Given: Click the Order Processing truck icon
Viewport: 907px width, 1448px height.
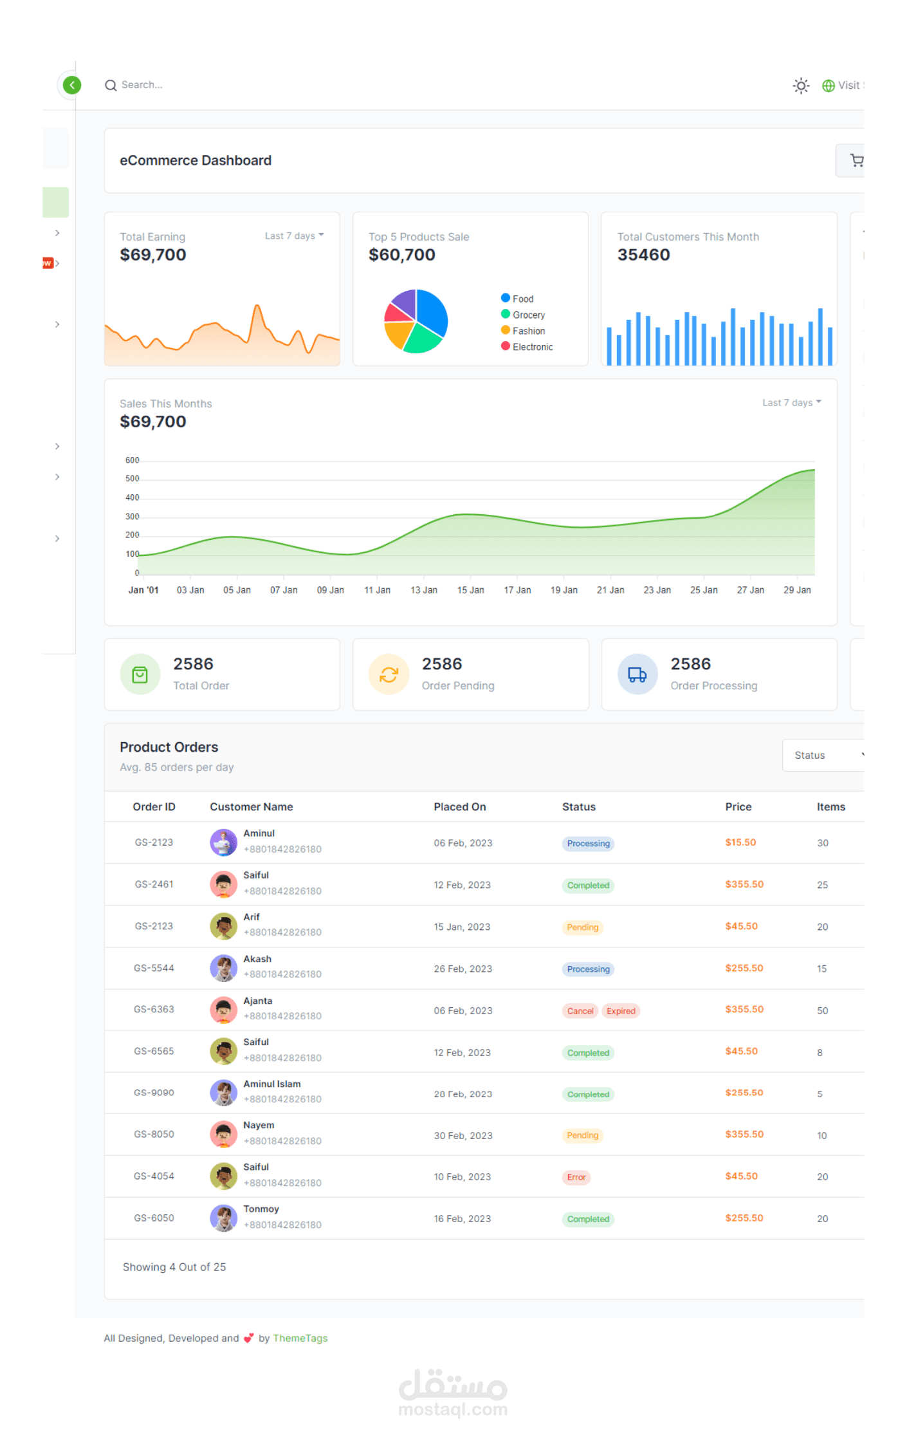Looking at the screenshot, I should pyautogui.click(x=637, y=674).
